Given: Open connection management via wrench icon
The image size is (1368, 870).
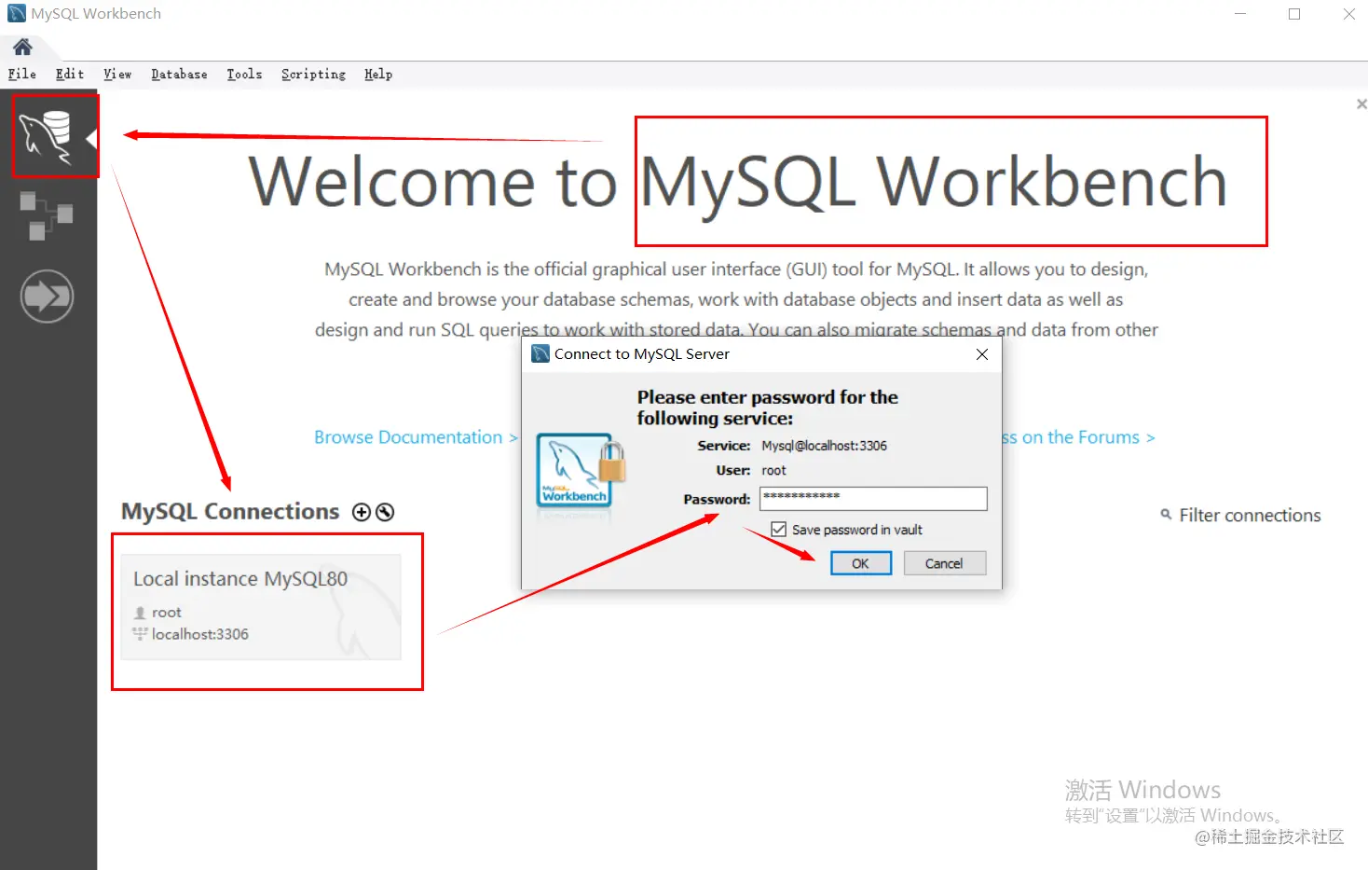Looking at the screenshot, I should coord(384,511).
